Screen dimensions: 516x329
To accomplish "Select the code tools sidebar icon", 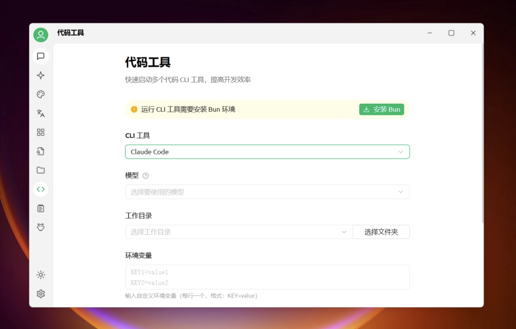I will coord(41,189).
